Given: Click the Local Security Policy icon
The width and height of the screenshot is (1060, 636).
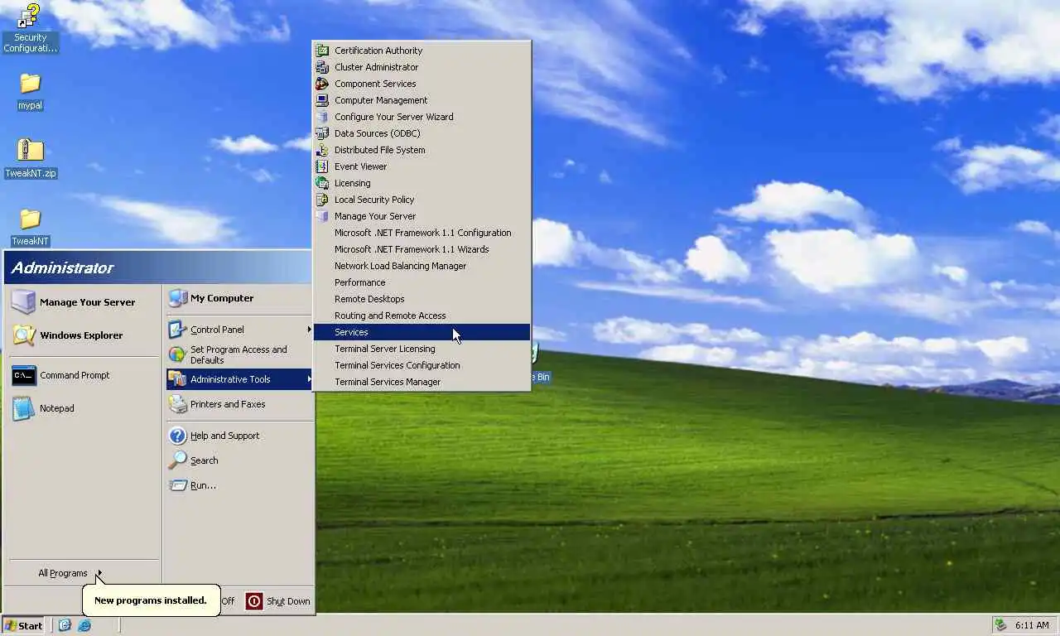Looking at the screenshot, I should [x=322, y=200].
